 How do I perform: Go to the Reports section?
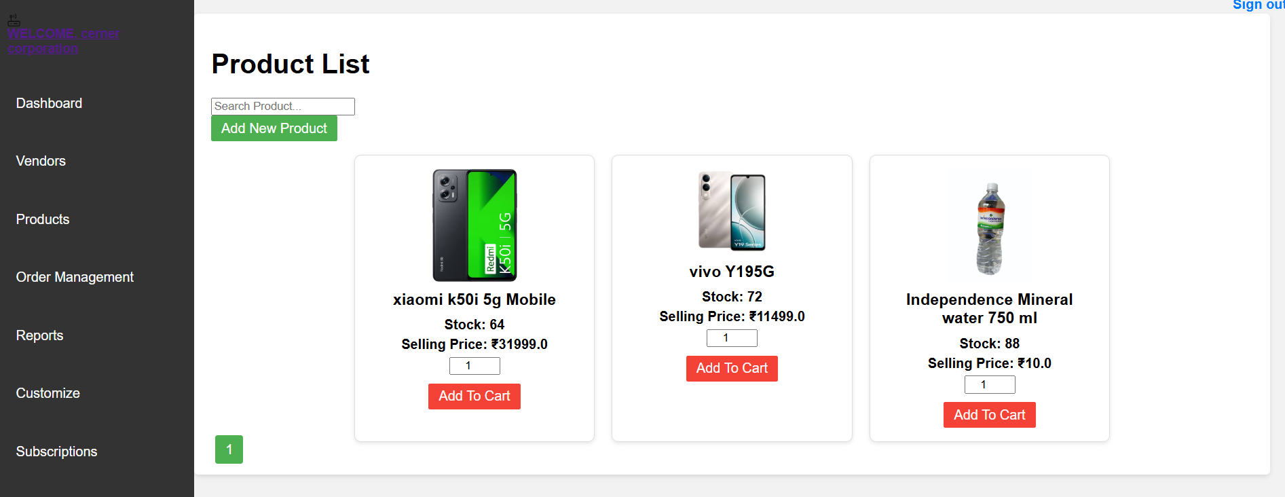(x=39, y=335)
